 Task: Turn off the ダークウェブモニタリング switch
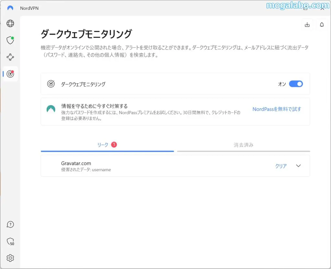coord(296,84)
